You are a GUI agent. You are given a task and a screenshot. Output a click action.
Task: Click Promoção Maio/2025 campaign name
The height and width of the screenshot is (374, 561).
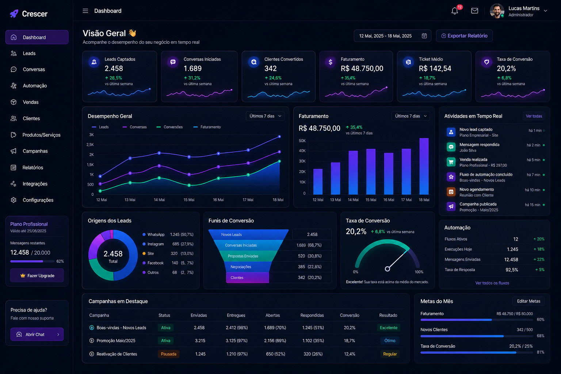(116, 341)
